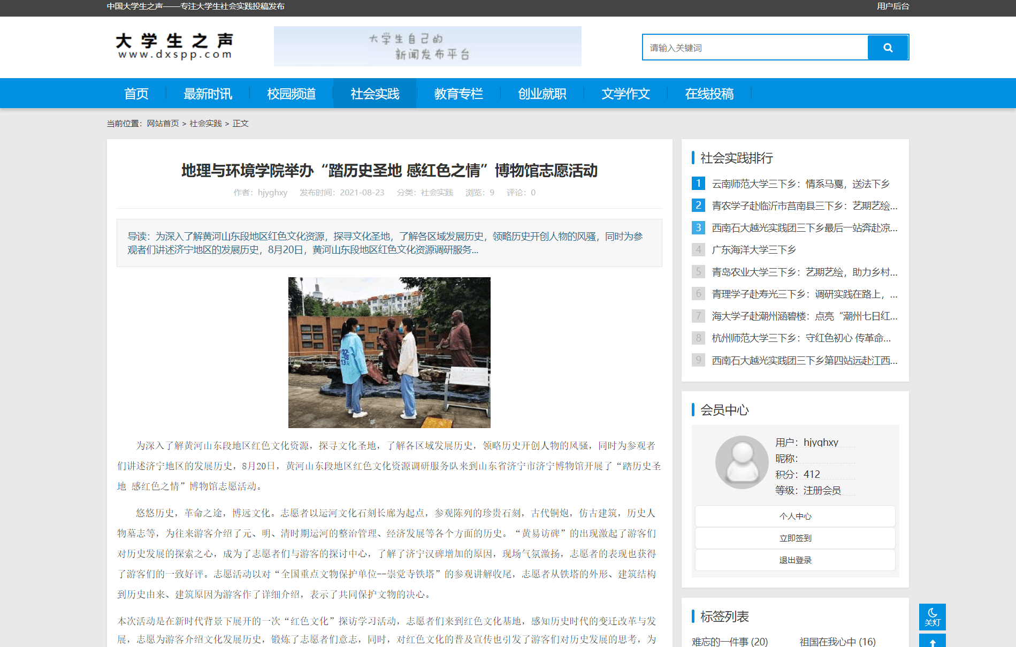
Task: Open ranked article 广东海洋大学三下乡
Action: (754, 250)
